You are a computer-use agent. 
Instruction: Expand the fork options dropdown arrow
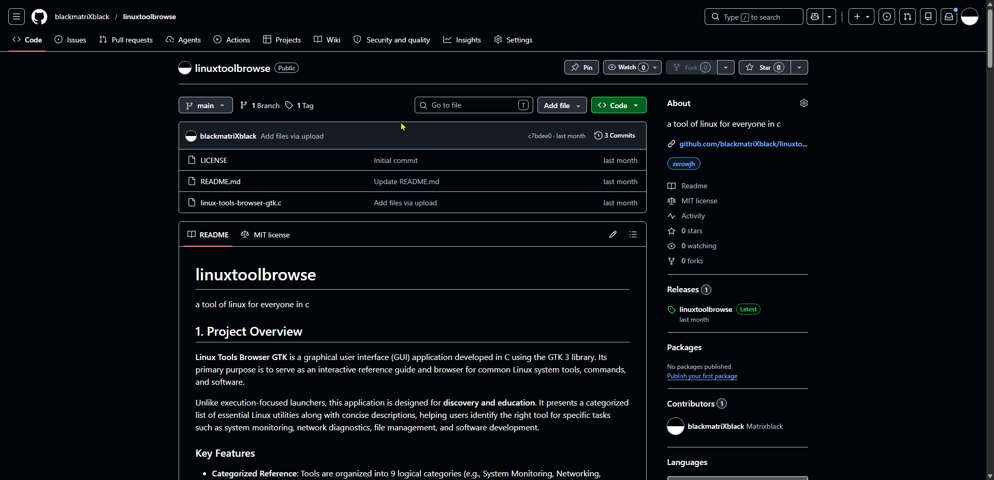[726, 67]
